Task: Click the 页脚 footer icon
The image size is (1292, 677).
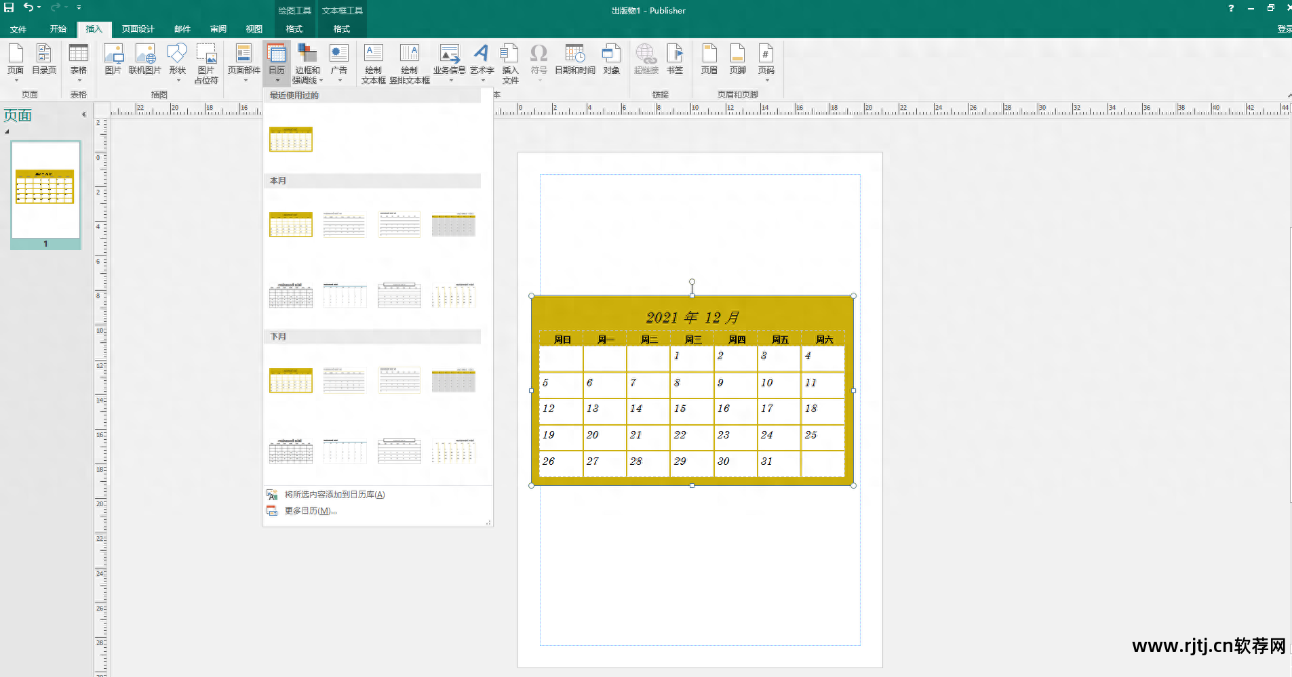Action: pos(737,59)
